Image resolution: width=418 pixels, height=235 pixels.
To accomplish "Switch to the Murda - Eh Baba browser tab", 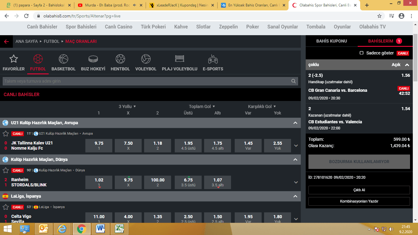I will [109, 5].
